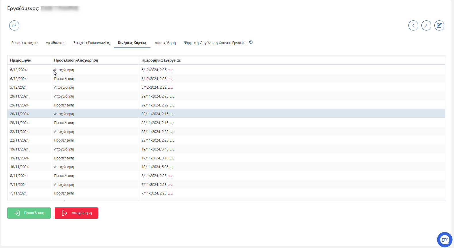The height and width of the screenshot is (248, 454).
Task: Open the Στοιχεία Επικοινωνίας tab
Action: tap(91, 43)
